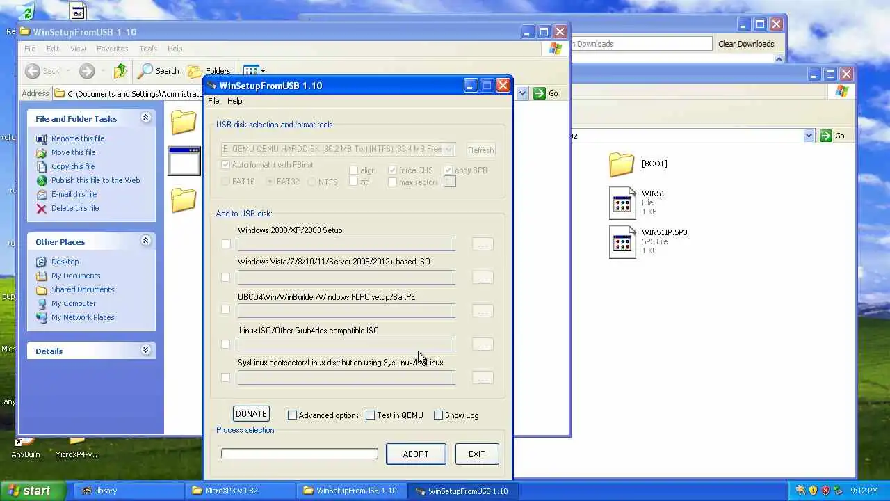The image size is (890, 501).
Task: Click Go button in WinSetupFromUSB-1-10 Explorer window
Action: (546, 93)
